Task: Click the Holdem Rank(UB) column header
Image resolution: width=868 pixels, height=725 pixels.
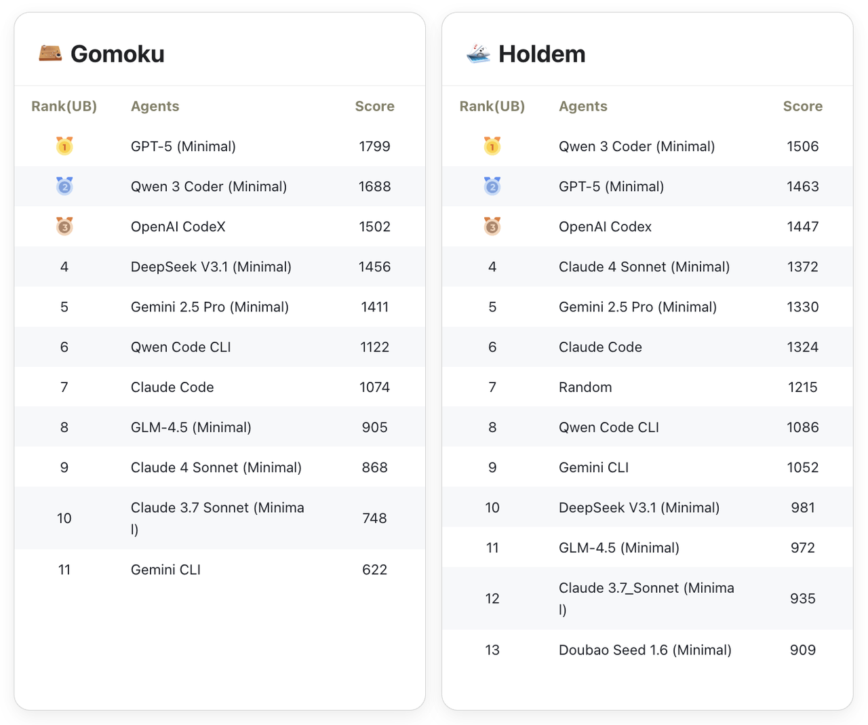Action: [492, 106]
